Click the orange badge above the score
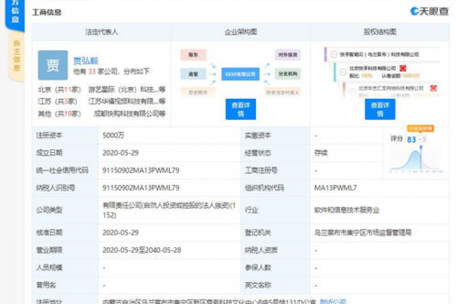The height and width of the screenshot is (304, 457). (420, 129)
